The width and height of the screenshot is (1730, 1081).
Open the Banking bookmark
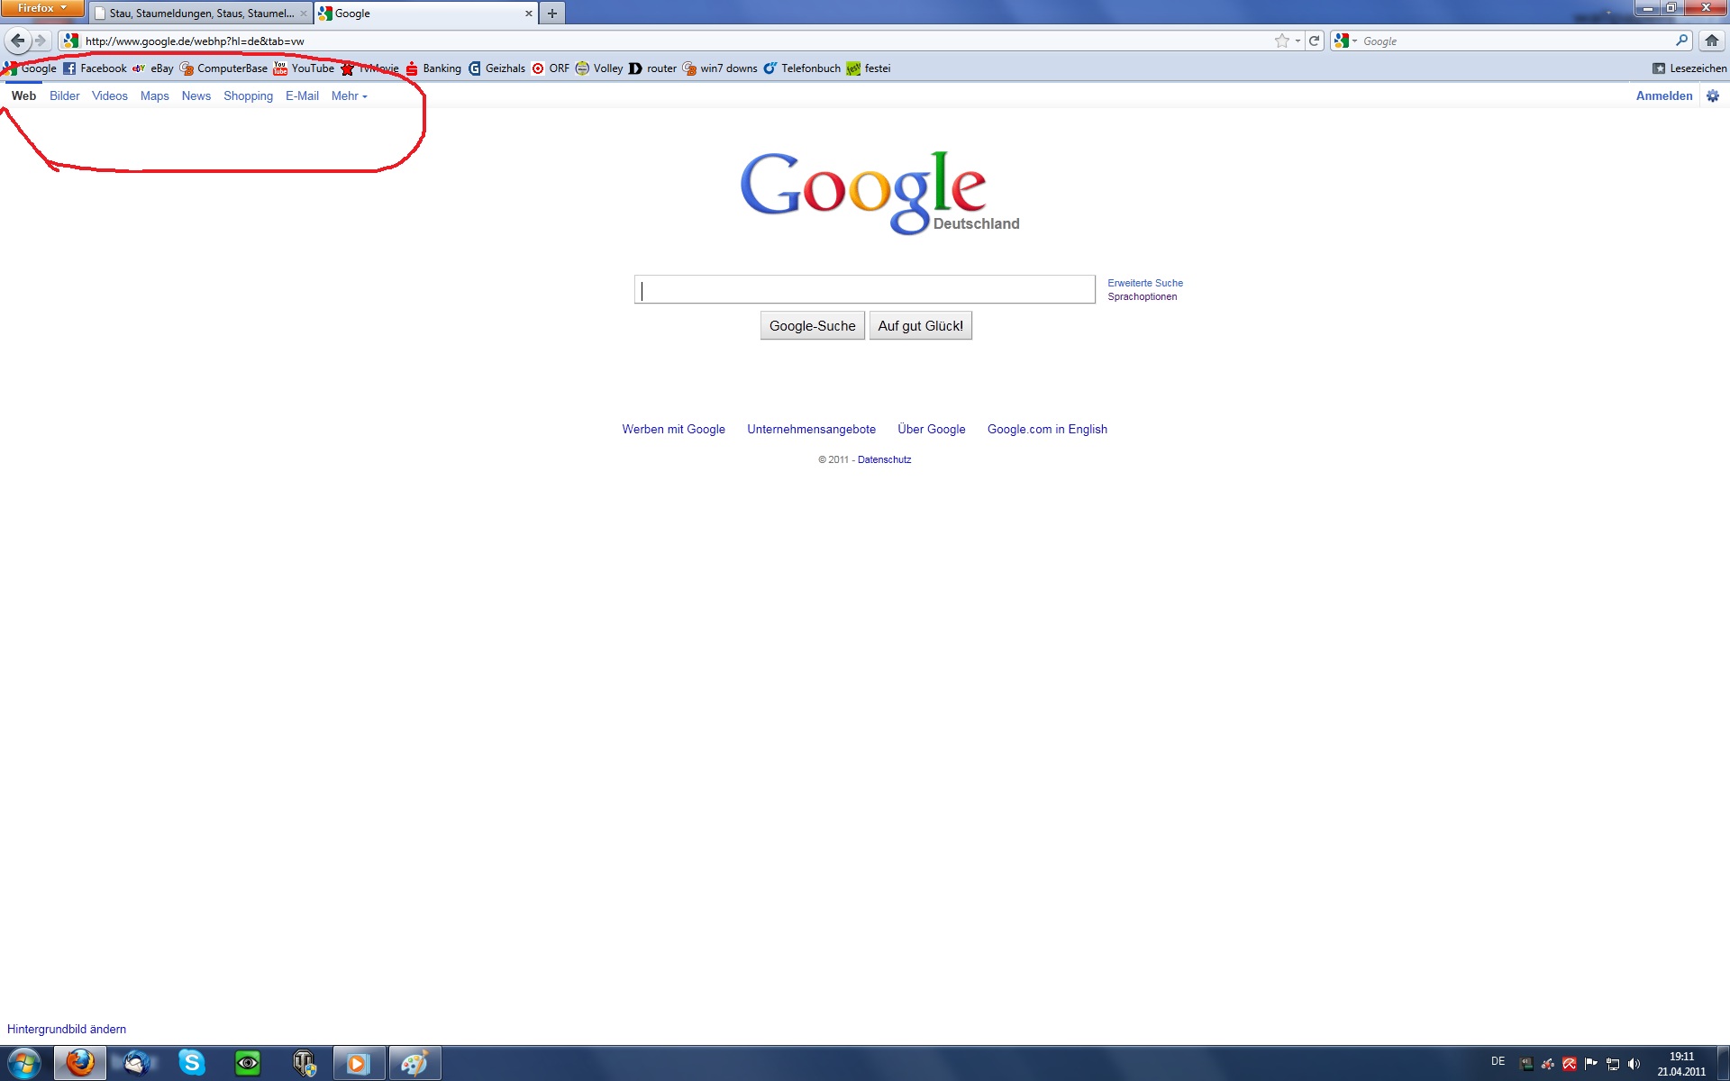point(433,68)
